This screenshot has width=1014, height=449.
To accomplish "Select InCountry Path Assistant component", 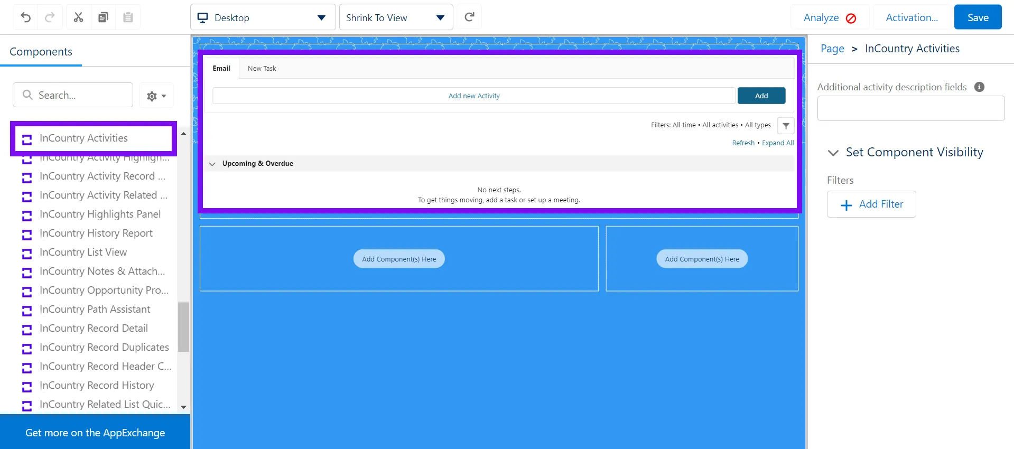I will [95, 310].
